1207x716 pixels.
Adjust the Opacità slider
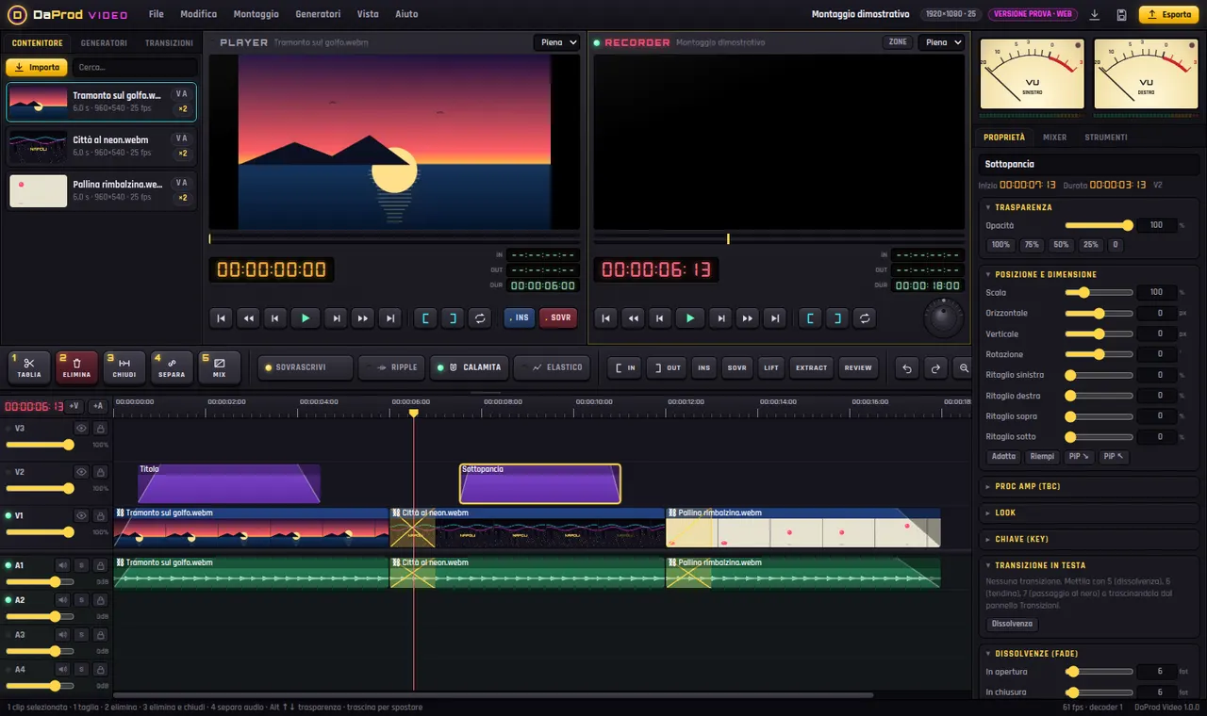1099,225
